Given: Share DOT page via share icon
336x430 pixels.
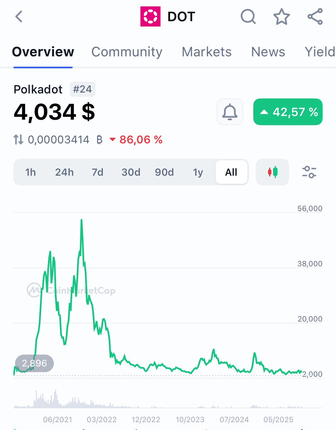Looking at the screenshot, I should [315, 16].
